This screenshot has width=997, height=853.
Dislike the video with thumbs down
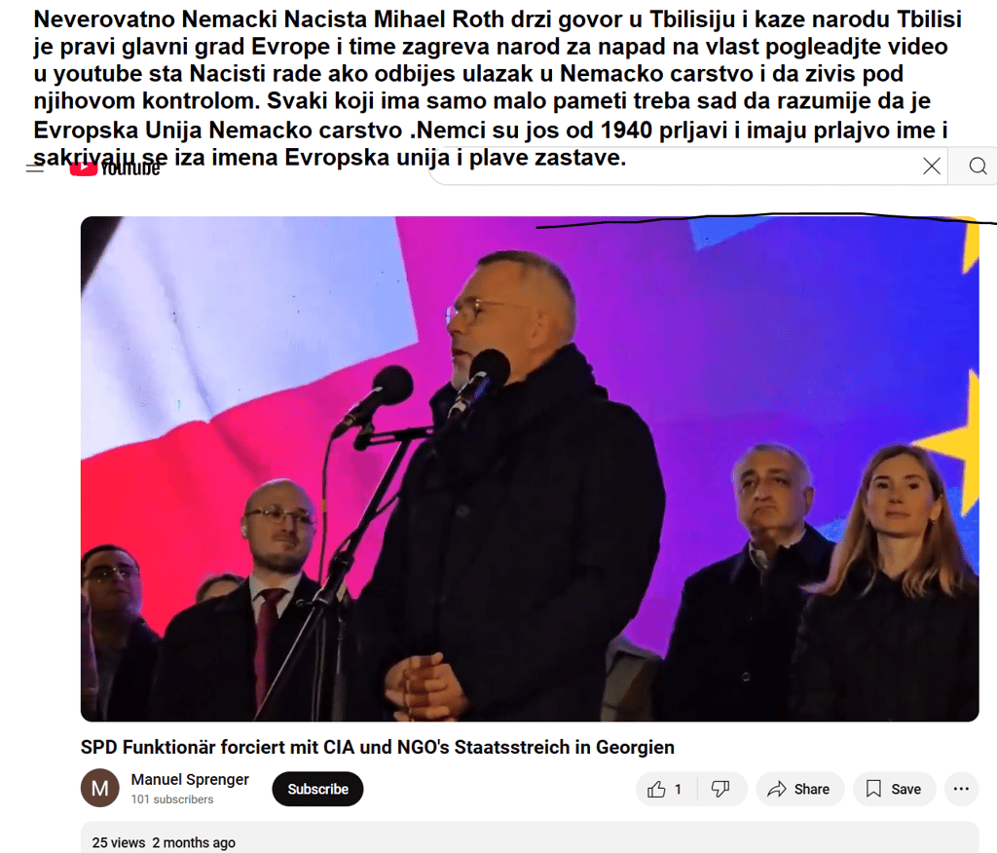pyautogui.click(x=721, y=790)
